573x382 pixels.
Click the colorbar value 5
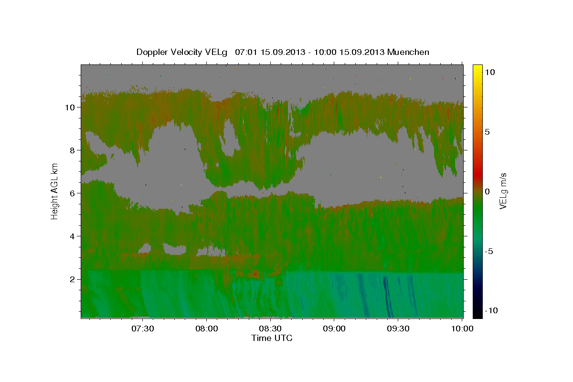(488, 132)
